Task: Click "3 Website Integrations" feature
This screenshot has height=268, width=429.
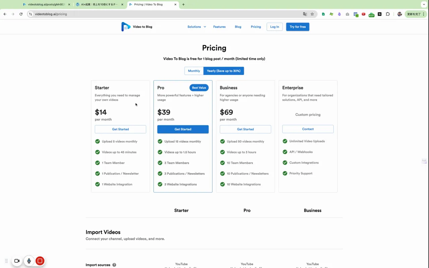Action: point(181,184)
